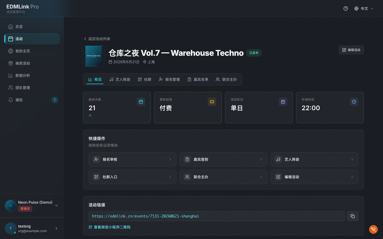Select 活动 in the sidebar
383x239 pixels.
(x=32, y=39)
